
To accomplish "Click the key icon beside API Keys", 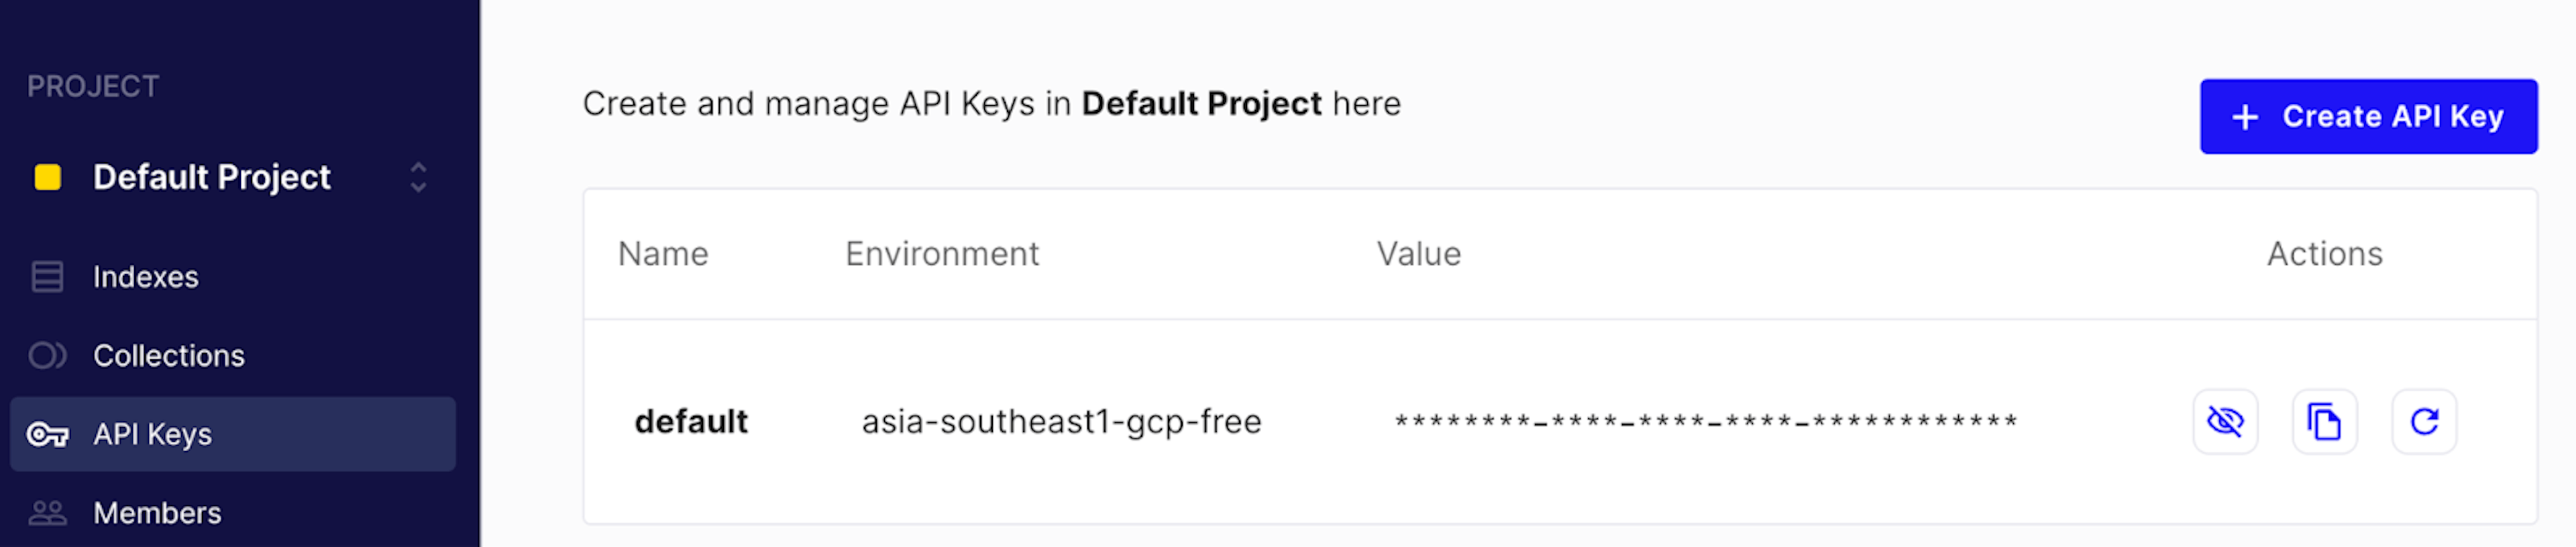I will point(47,435).
